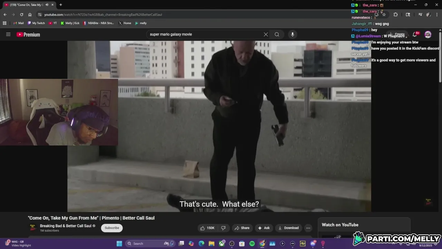
Task: Go to YouTube Premium home logo
Action: point(28,35)
